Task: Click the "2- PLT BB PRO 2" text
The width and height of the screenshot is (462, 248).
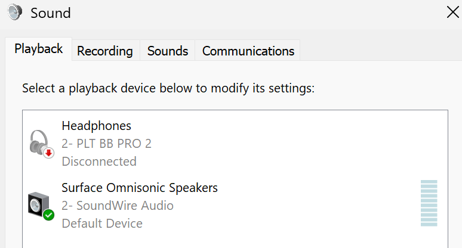Action: (x=107, y=144)
